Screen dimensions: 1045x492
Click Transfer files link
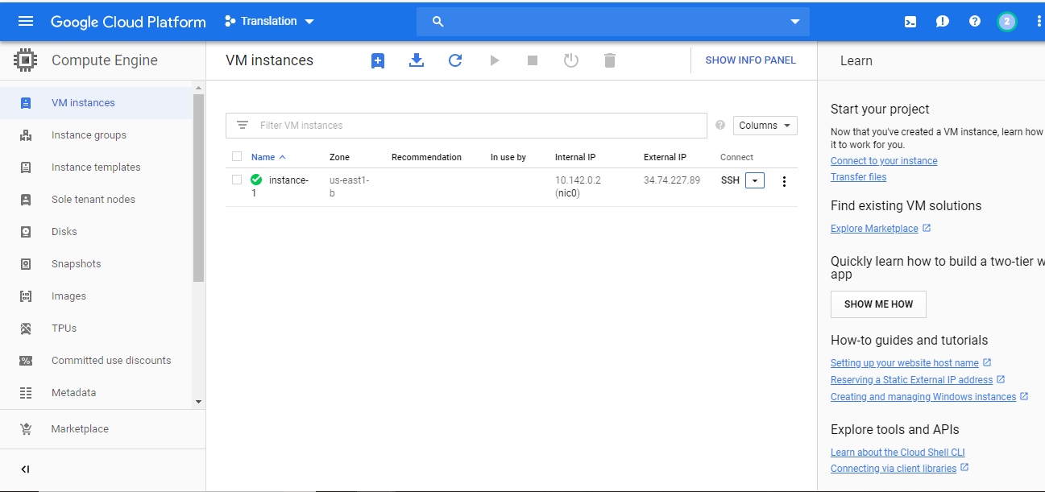tap(858, 177)
